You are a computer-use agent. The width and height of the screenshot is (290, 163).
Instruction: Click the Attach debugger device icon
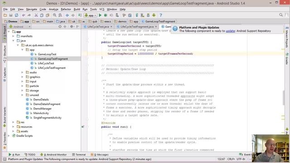117,15
